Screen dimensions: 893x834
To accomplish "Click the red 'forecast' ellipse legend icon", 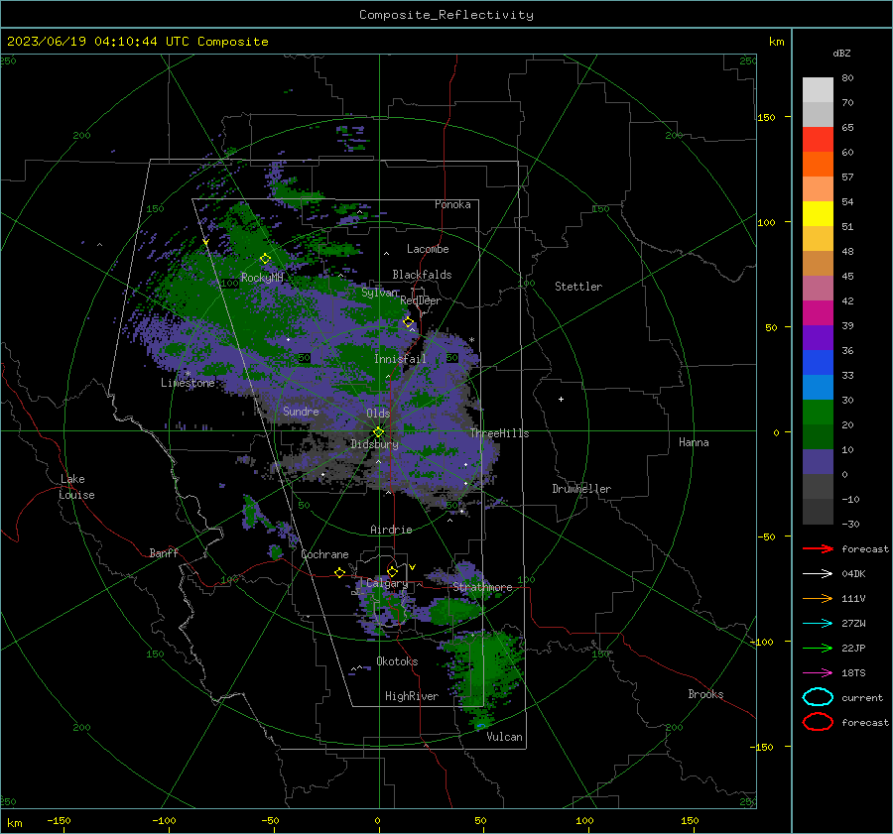I will click(818, 722).
